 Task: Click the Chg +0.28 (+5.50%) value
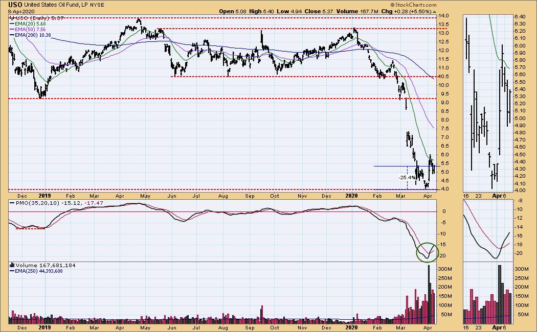pyautogui.click(x=406, y=11)
